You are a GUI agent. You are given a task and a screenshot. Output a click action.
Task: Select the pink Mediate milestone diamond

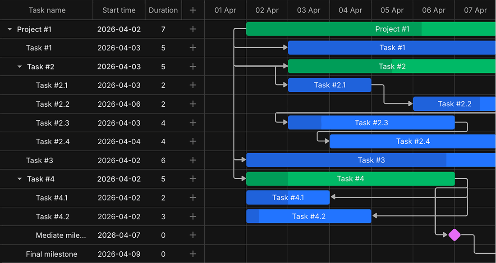pyautogui.click(x=455, y=235)
